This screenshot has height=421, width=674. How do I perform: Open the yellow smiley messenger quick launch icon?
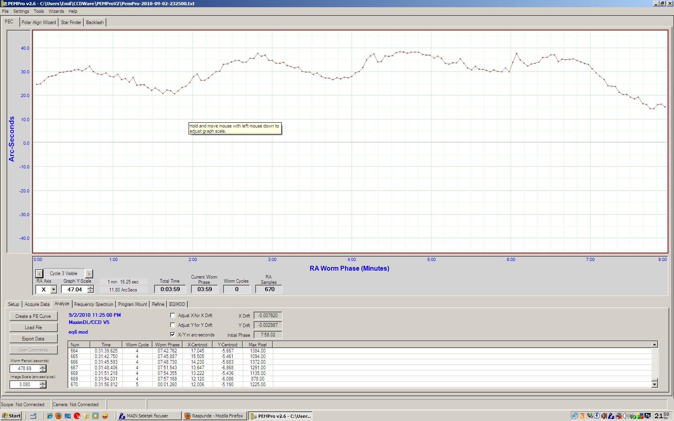pos(105,416)
